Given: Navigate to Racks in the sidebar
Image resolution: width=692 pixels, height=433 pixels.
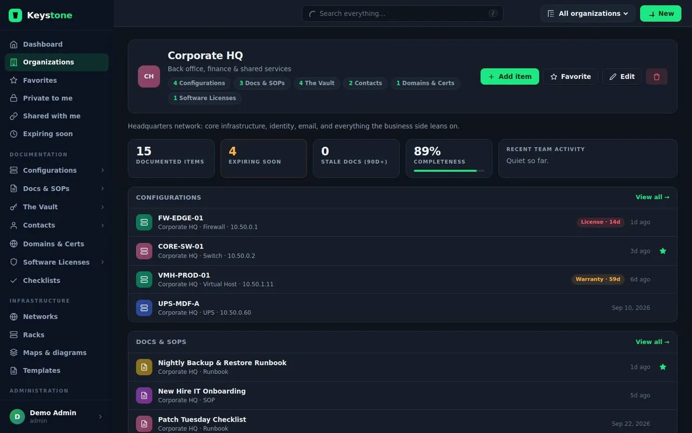Looking at the screenshot, I should point(57,335).
